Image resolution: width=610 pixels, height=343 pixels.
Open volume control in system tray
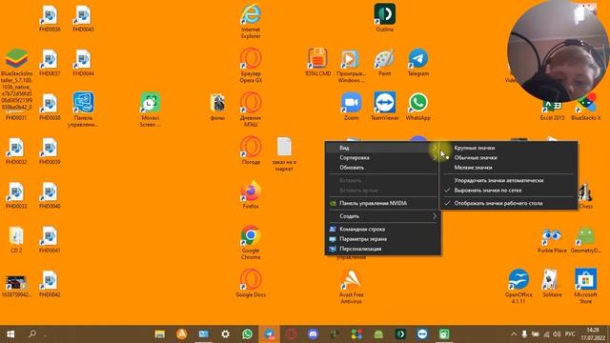(x=557, y=334)
